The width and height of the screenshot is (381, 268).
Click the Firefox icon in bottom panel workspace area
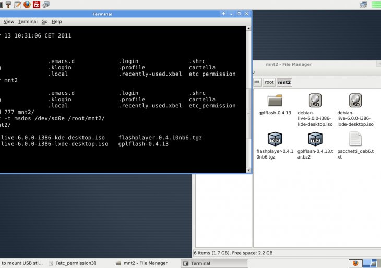point(355,263)
